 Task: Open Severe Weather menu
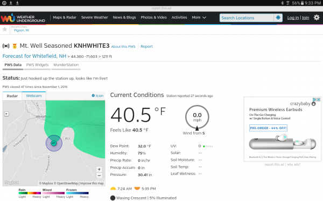pos(94,18)
